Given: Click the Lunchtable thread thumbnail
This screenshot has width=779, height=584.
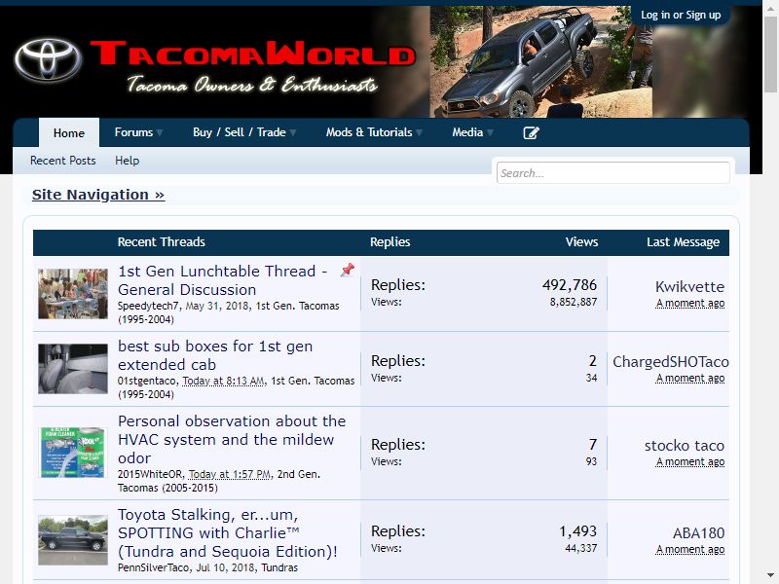Looking at the screenshot, I should coord(73,294).
